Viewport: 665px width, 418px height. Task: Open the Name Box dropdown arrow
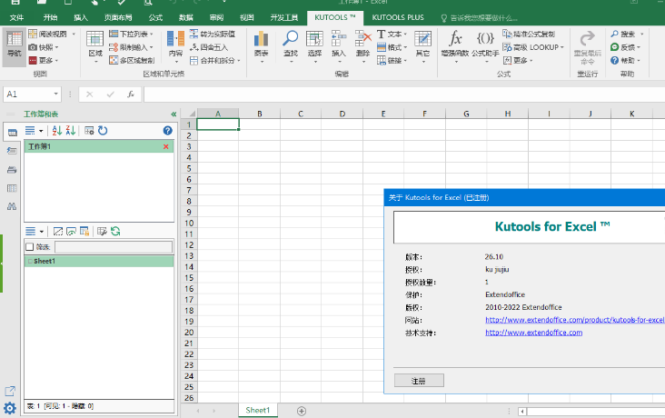(x=55, y=94)
